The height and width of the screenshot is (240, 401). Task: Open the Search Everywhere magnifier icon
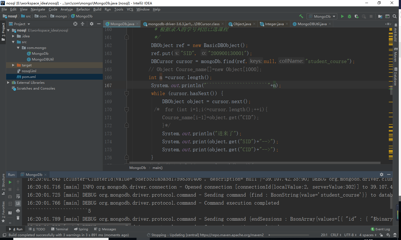(x=394, y=16)
